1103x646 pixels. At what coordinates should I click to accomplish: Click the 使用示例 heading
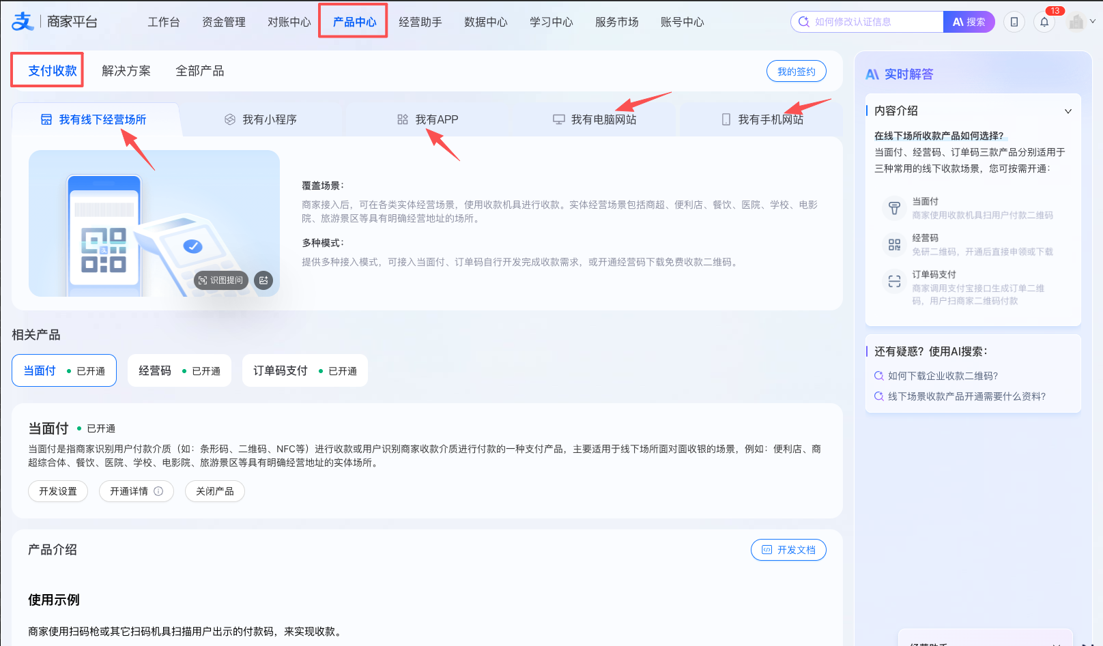pos(54,600)
